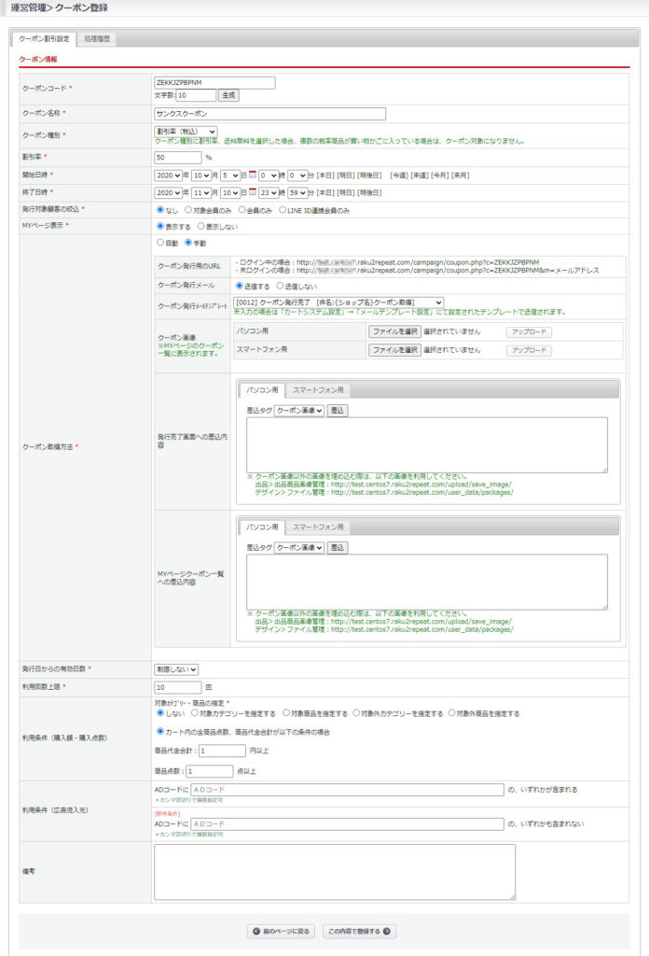Select 会員のみ radio option
Image resolution: width=649 pixels, height=956 pixels.
pyautogui.click(x=242, y=210)
